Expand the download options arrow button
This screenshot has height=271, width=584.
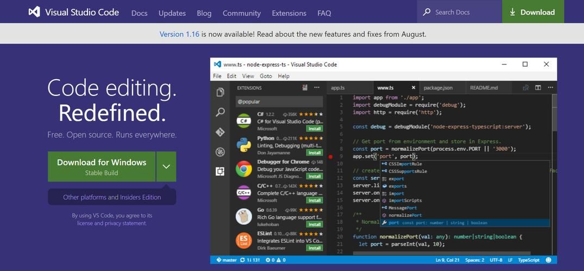click(x=166, y=166)
